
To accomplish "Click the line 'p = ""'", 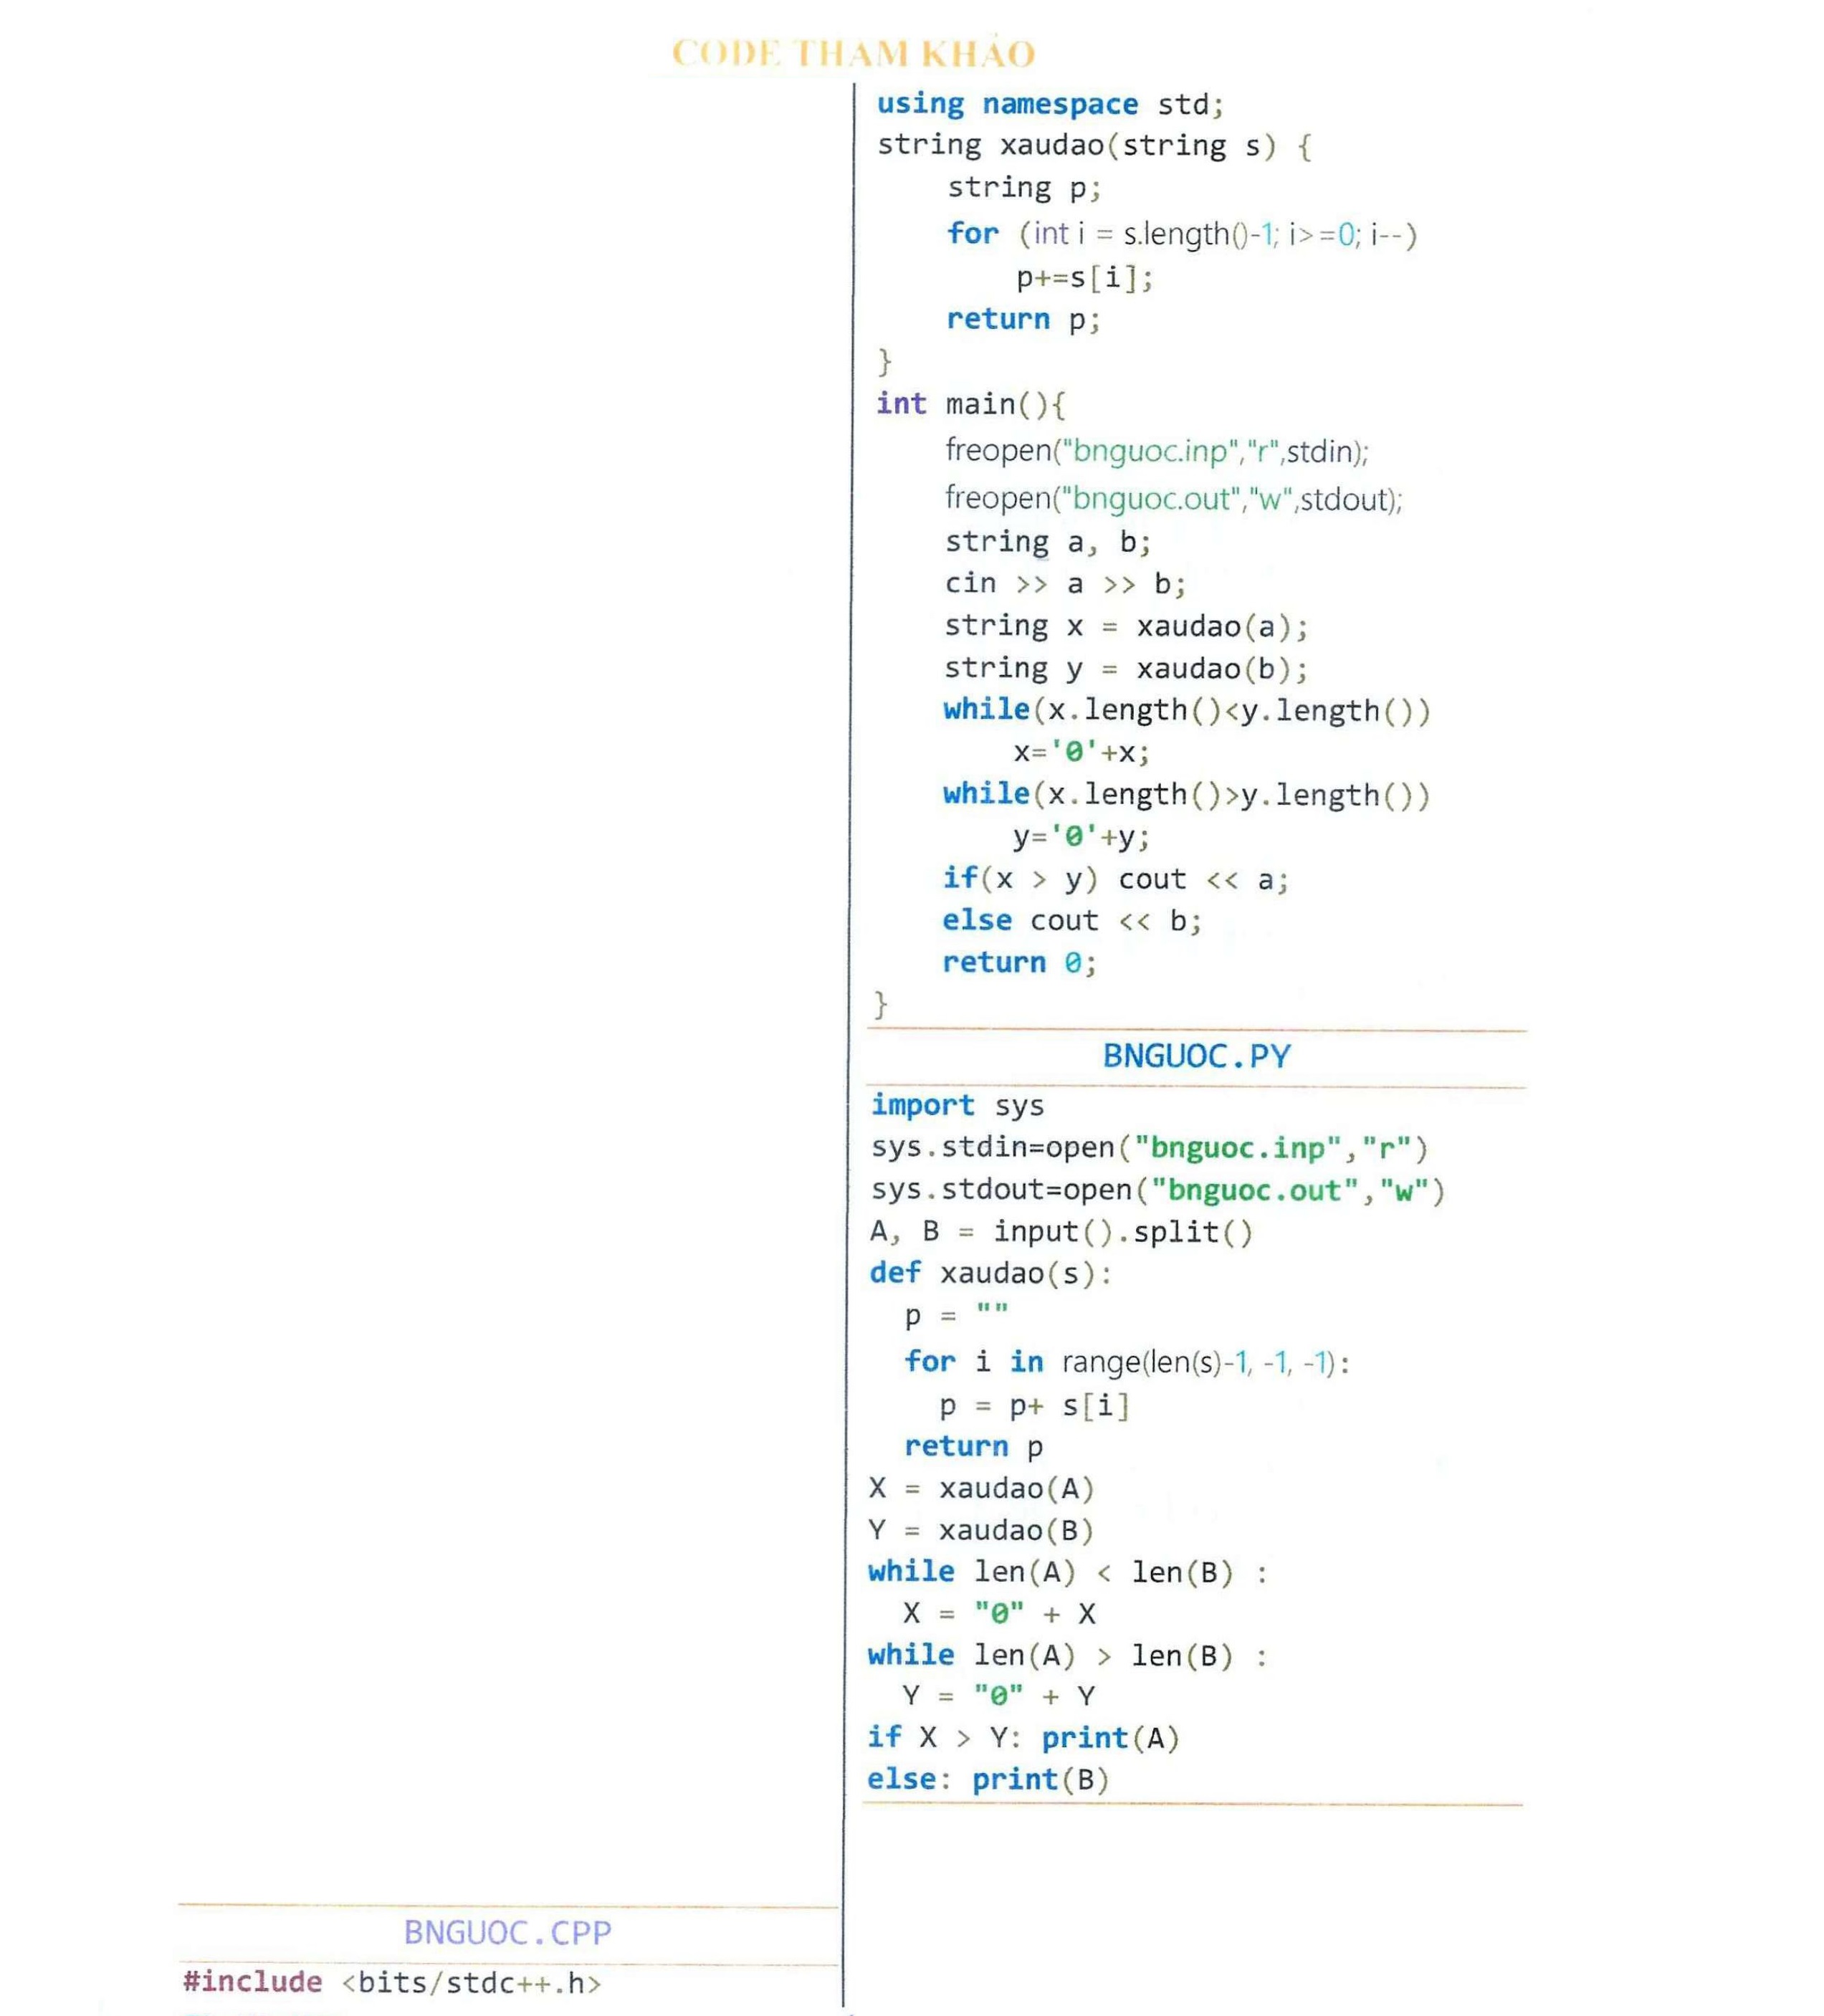I will [956, 1316].
